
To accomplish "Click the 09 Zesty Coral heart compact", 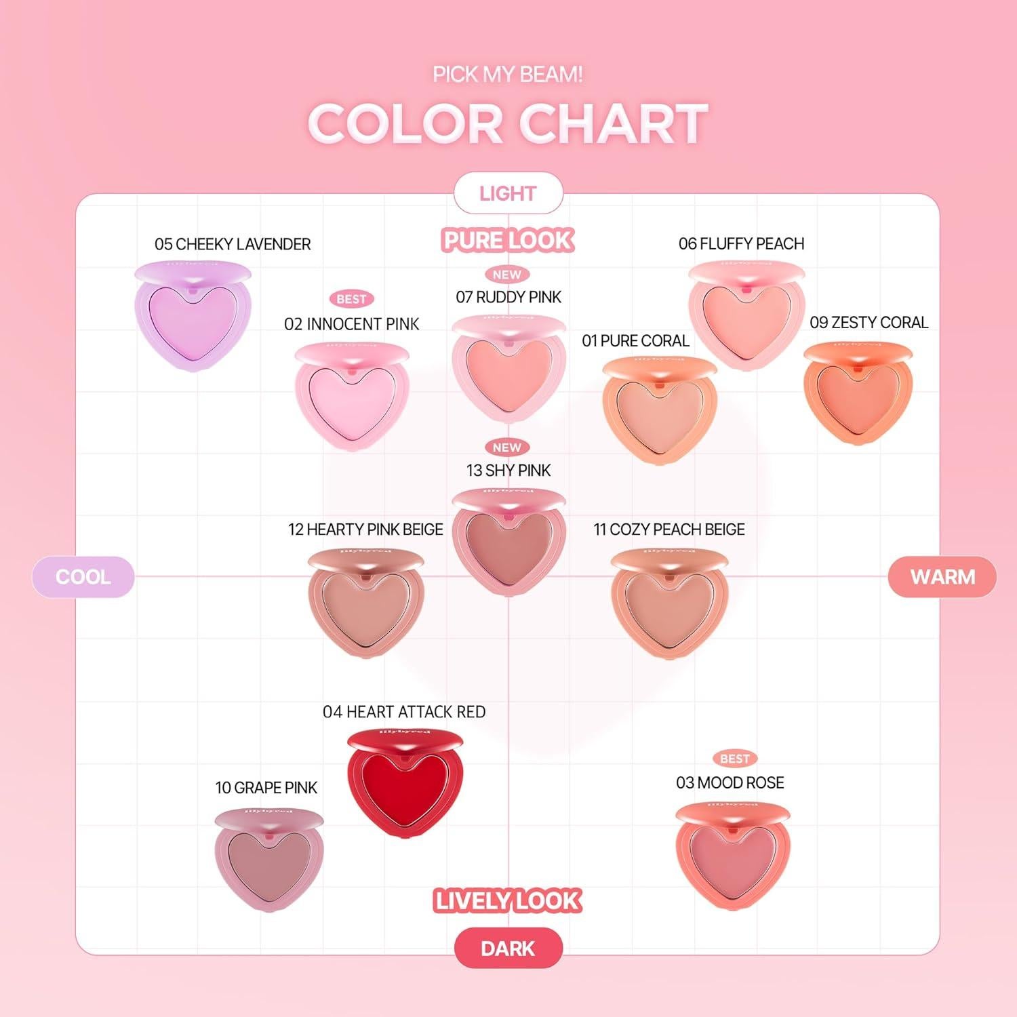I will pos(858,393).
